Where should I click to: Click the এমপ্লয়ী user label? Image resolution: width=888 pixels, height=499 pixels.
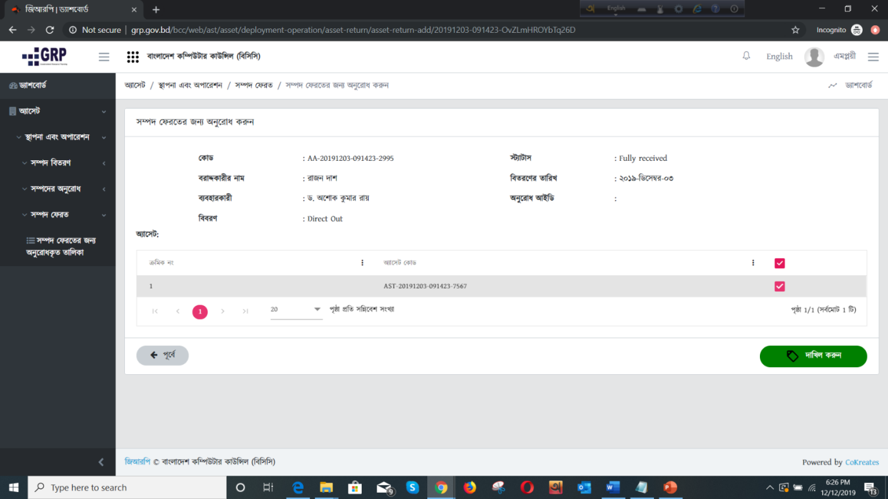point(844,56)
